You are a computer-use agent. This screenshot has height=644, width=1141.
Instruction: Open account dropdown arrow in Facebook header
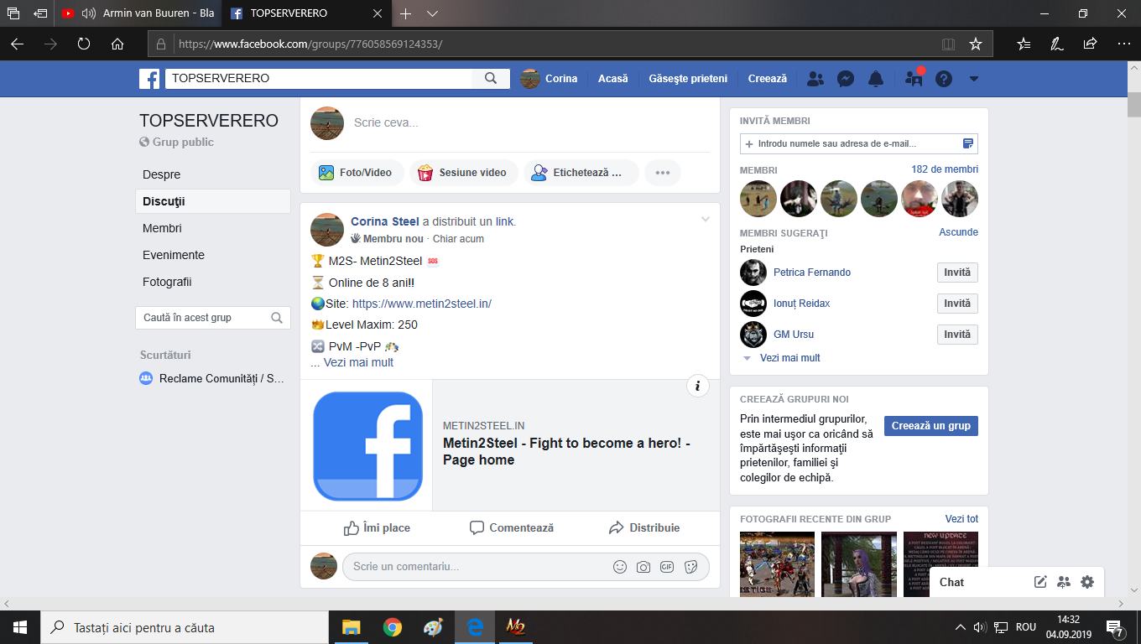tap(974, 79)
